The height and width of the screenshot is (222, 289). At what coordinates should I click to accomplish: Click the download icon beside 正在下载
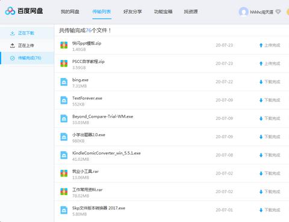pyautogui.click(x=13, y=33)
